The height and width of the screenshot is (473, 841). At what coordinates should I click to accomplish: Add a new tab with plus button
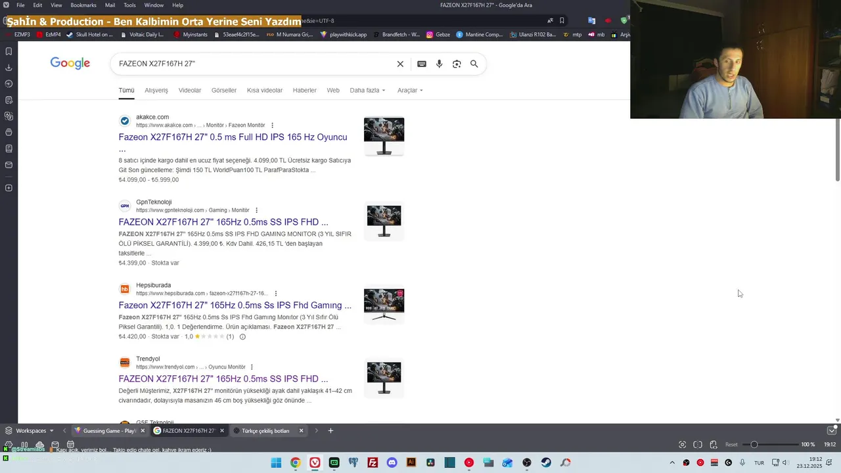330,431
